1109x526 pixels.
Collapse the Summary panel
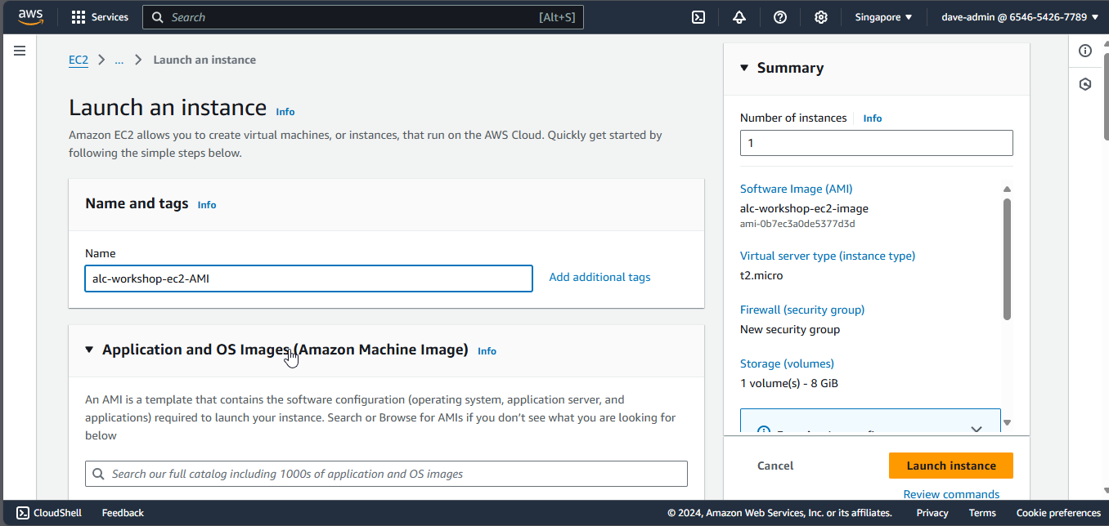(x=744, y=68)
